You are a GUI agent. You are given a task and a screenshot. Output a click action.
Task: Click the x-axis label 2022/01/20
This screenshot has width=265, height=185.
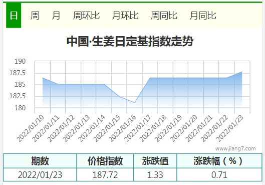tap(183, 128)
